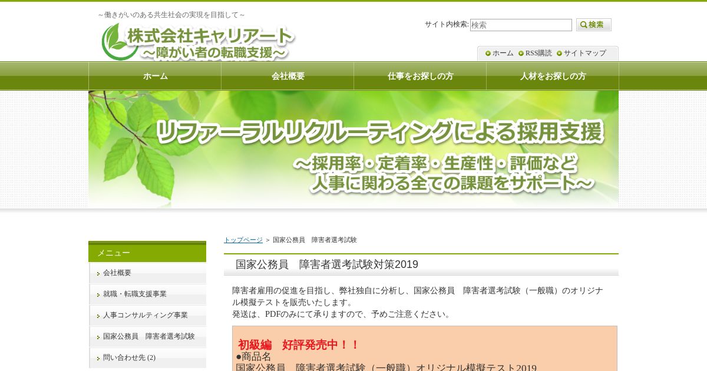Click the 株式会社キャリアート logo

click(x=198, y=41)
